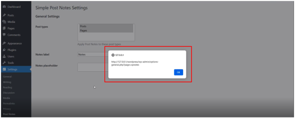Open the Comments menu label
Viewport: 295px width, 118px height.
pyautogui.click(x=14, y=35)
